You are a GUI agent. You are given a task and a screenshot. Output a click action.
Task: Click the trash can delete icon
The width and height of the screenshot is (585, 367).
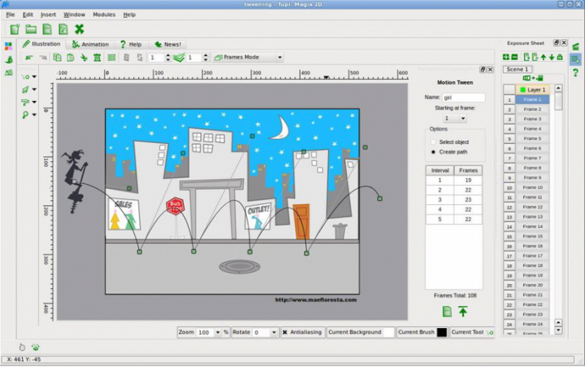tap(97, 57)
